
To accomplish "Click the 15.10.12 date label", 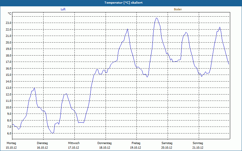I will [11, 148].
